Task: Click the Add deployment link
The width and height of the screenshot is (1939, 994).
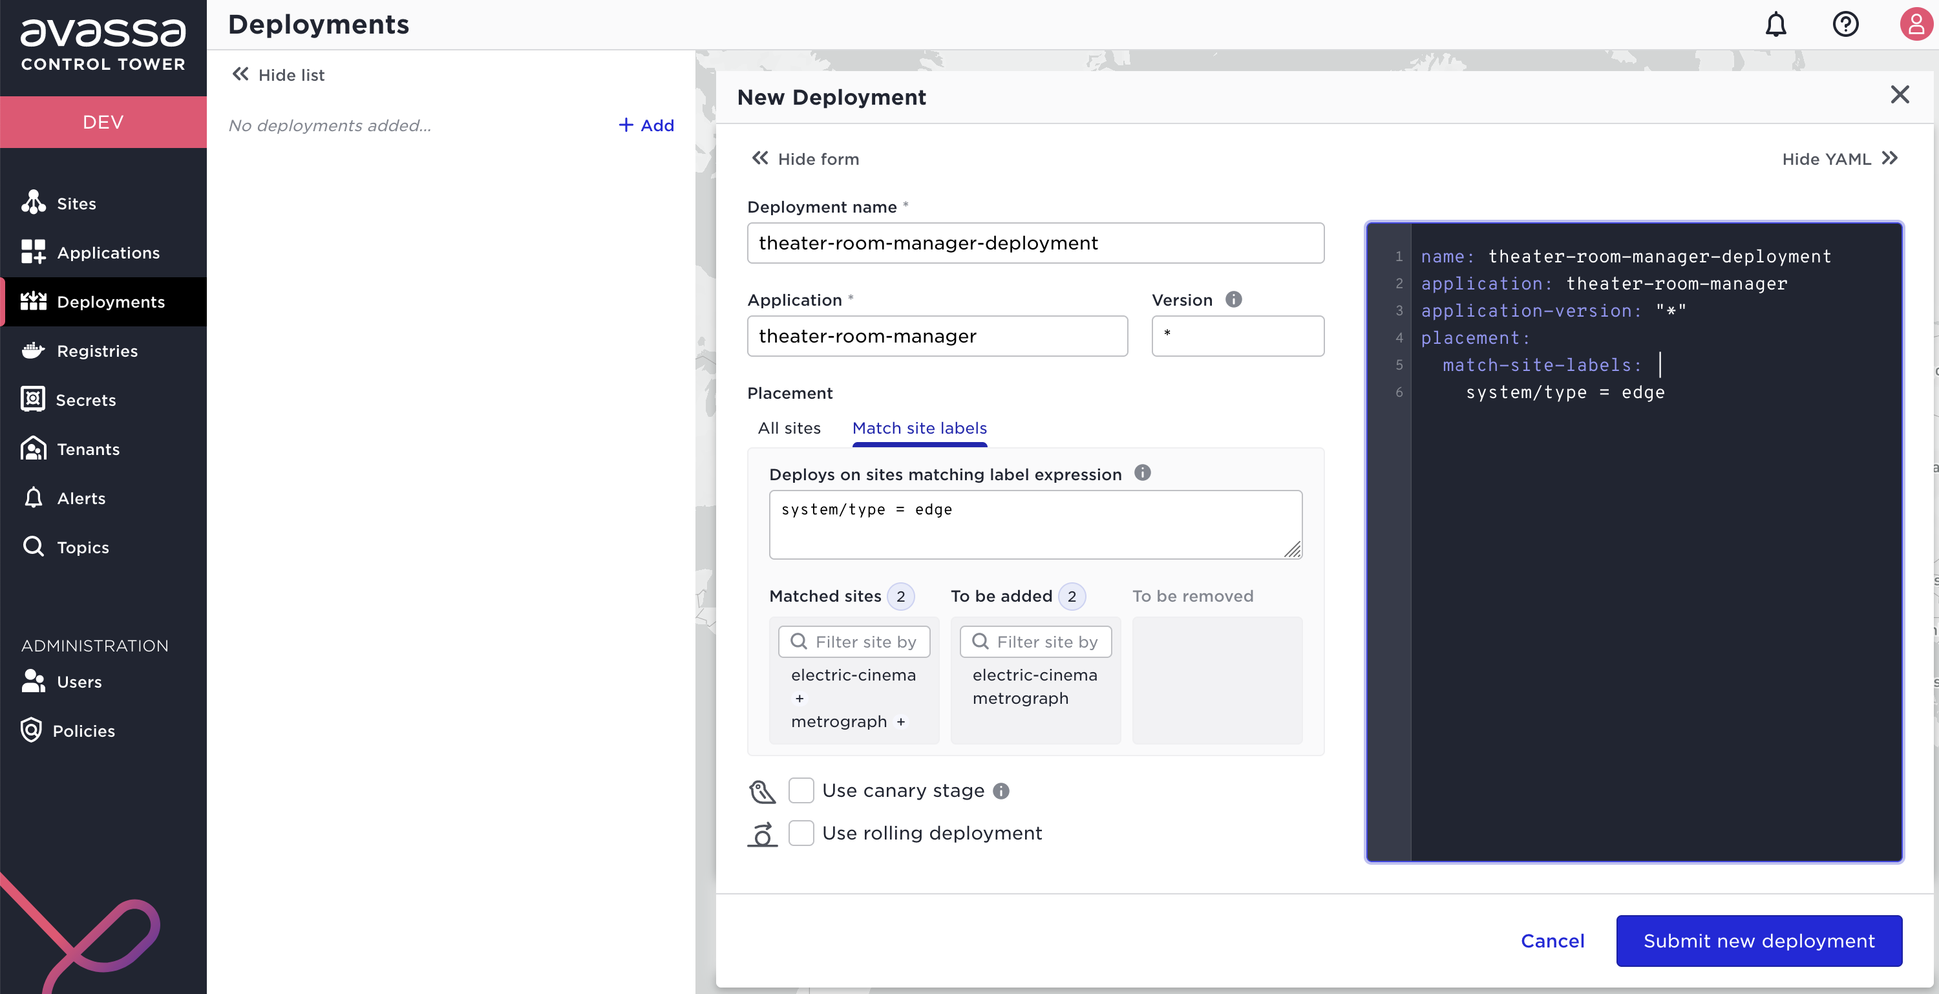Action: [x=646, y=125]
